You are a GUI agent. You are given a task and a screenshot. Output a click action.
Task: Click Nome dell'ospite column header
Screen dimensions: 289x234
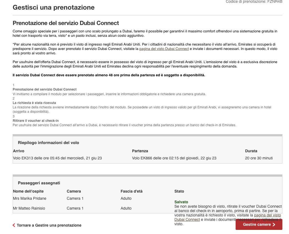coord(28,191)
